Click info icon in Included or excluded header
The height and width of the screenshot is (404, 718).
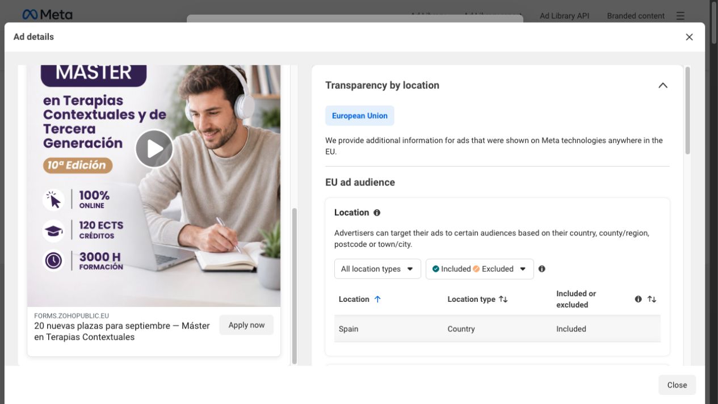coord(639,299)
